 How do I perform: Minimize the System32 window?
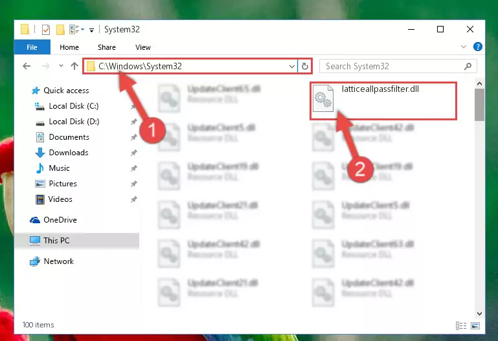[x=411, y=29]
